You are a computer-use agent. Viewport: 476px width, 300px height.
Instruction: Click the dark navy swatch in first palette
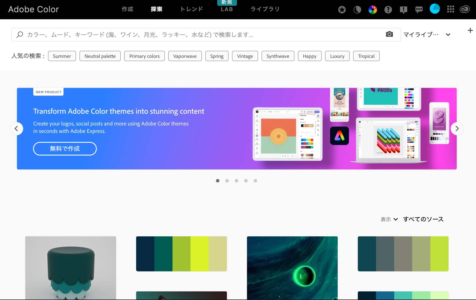tap(145, 254)
